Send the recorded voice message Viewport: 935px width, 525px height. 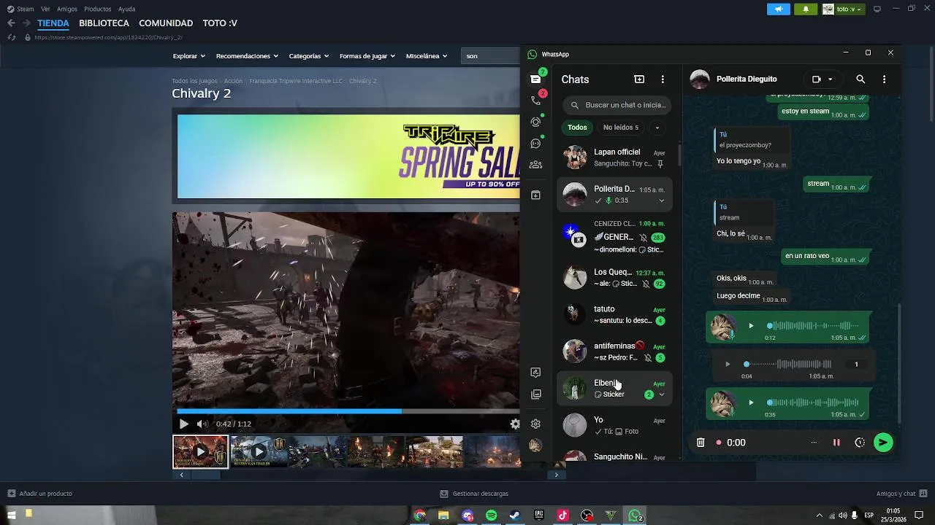(883, 443)
